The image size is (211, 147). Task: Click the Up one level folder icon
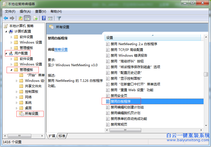21,18
